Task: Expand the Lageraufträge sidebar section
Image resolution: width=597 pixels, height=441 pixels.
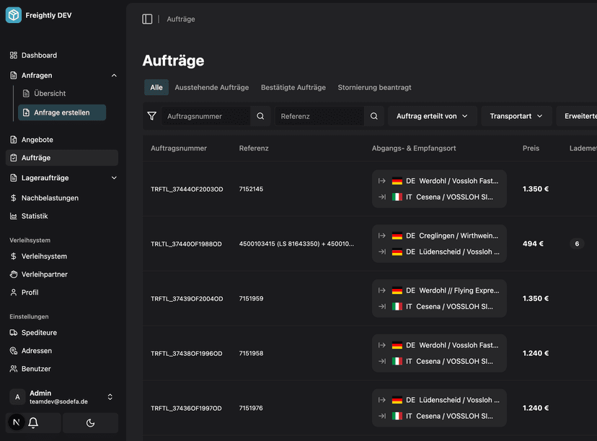Action: 114,178
